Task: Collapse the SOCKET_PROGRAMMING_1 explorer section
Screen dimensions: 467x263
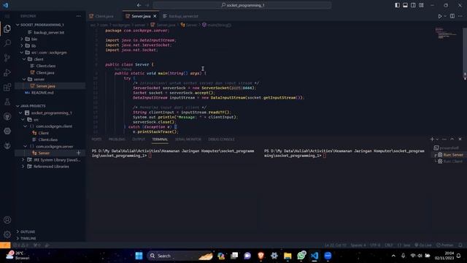Action: point(42,25)
